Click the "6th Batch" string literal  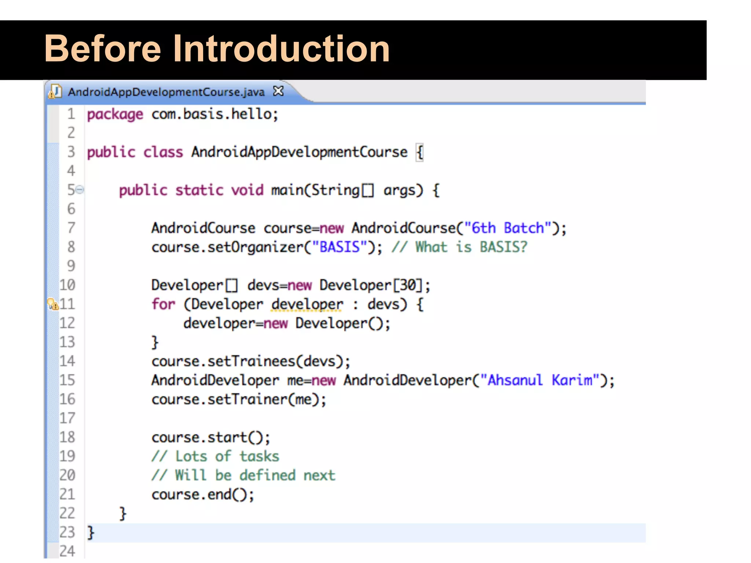point(508,228)
